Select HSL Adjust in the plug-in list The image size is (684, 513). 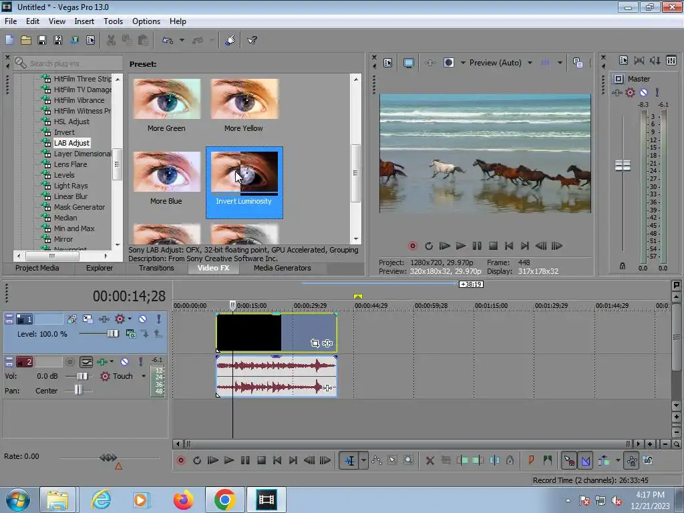[x=71, y=122]
